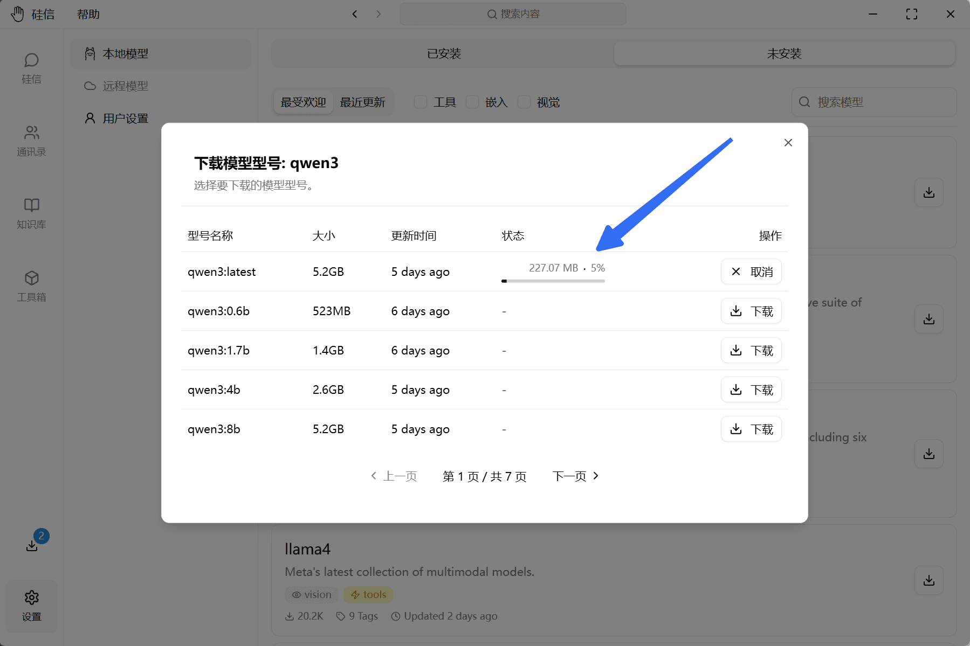Image resolution: width=970 pixels, height=646 pixels.
Task: Click the llama4 model title
Action: [x=307, y=549]
